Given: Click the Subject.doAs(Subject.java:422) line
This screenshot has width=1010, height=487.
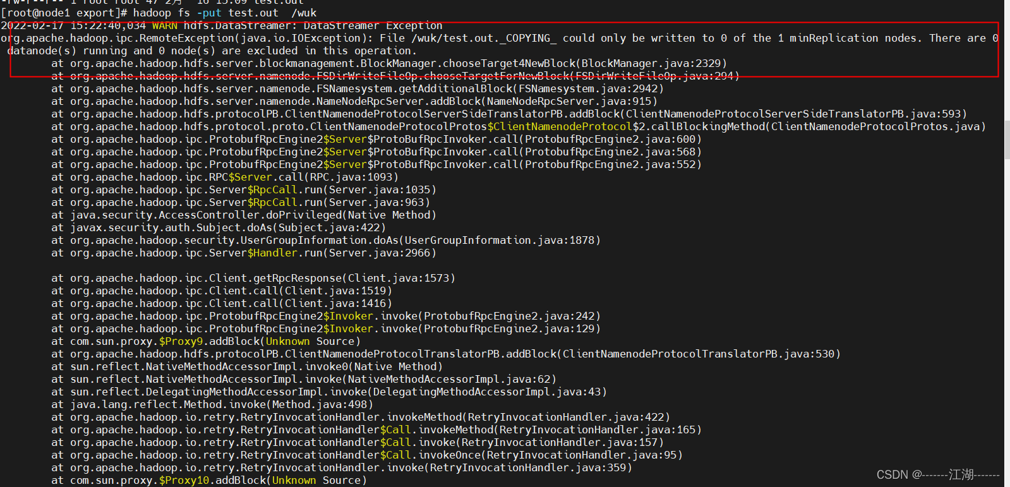Looking at the screenshot, I should (x=219, y=227).
